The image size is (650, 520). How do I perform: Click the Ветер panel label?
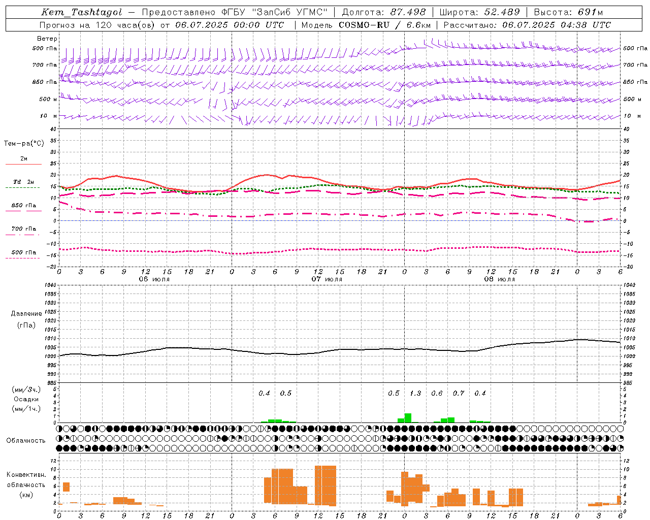tap(47, 39)
